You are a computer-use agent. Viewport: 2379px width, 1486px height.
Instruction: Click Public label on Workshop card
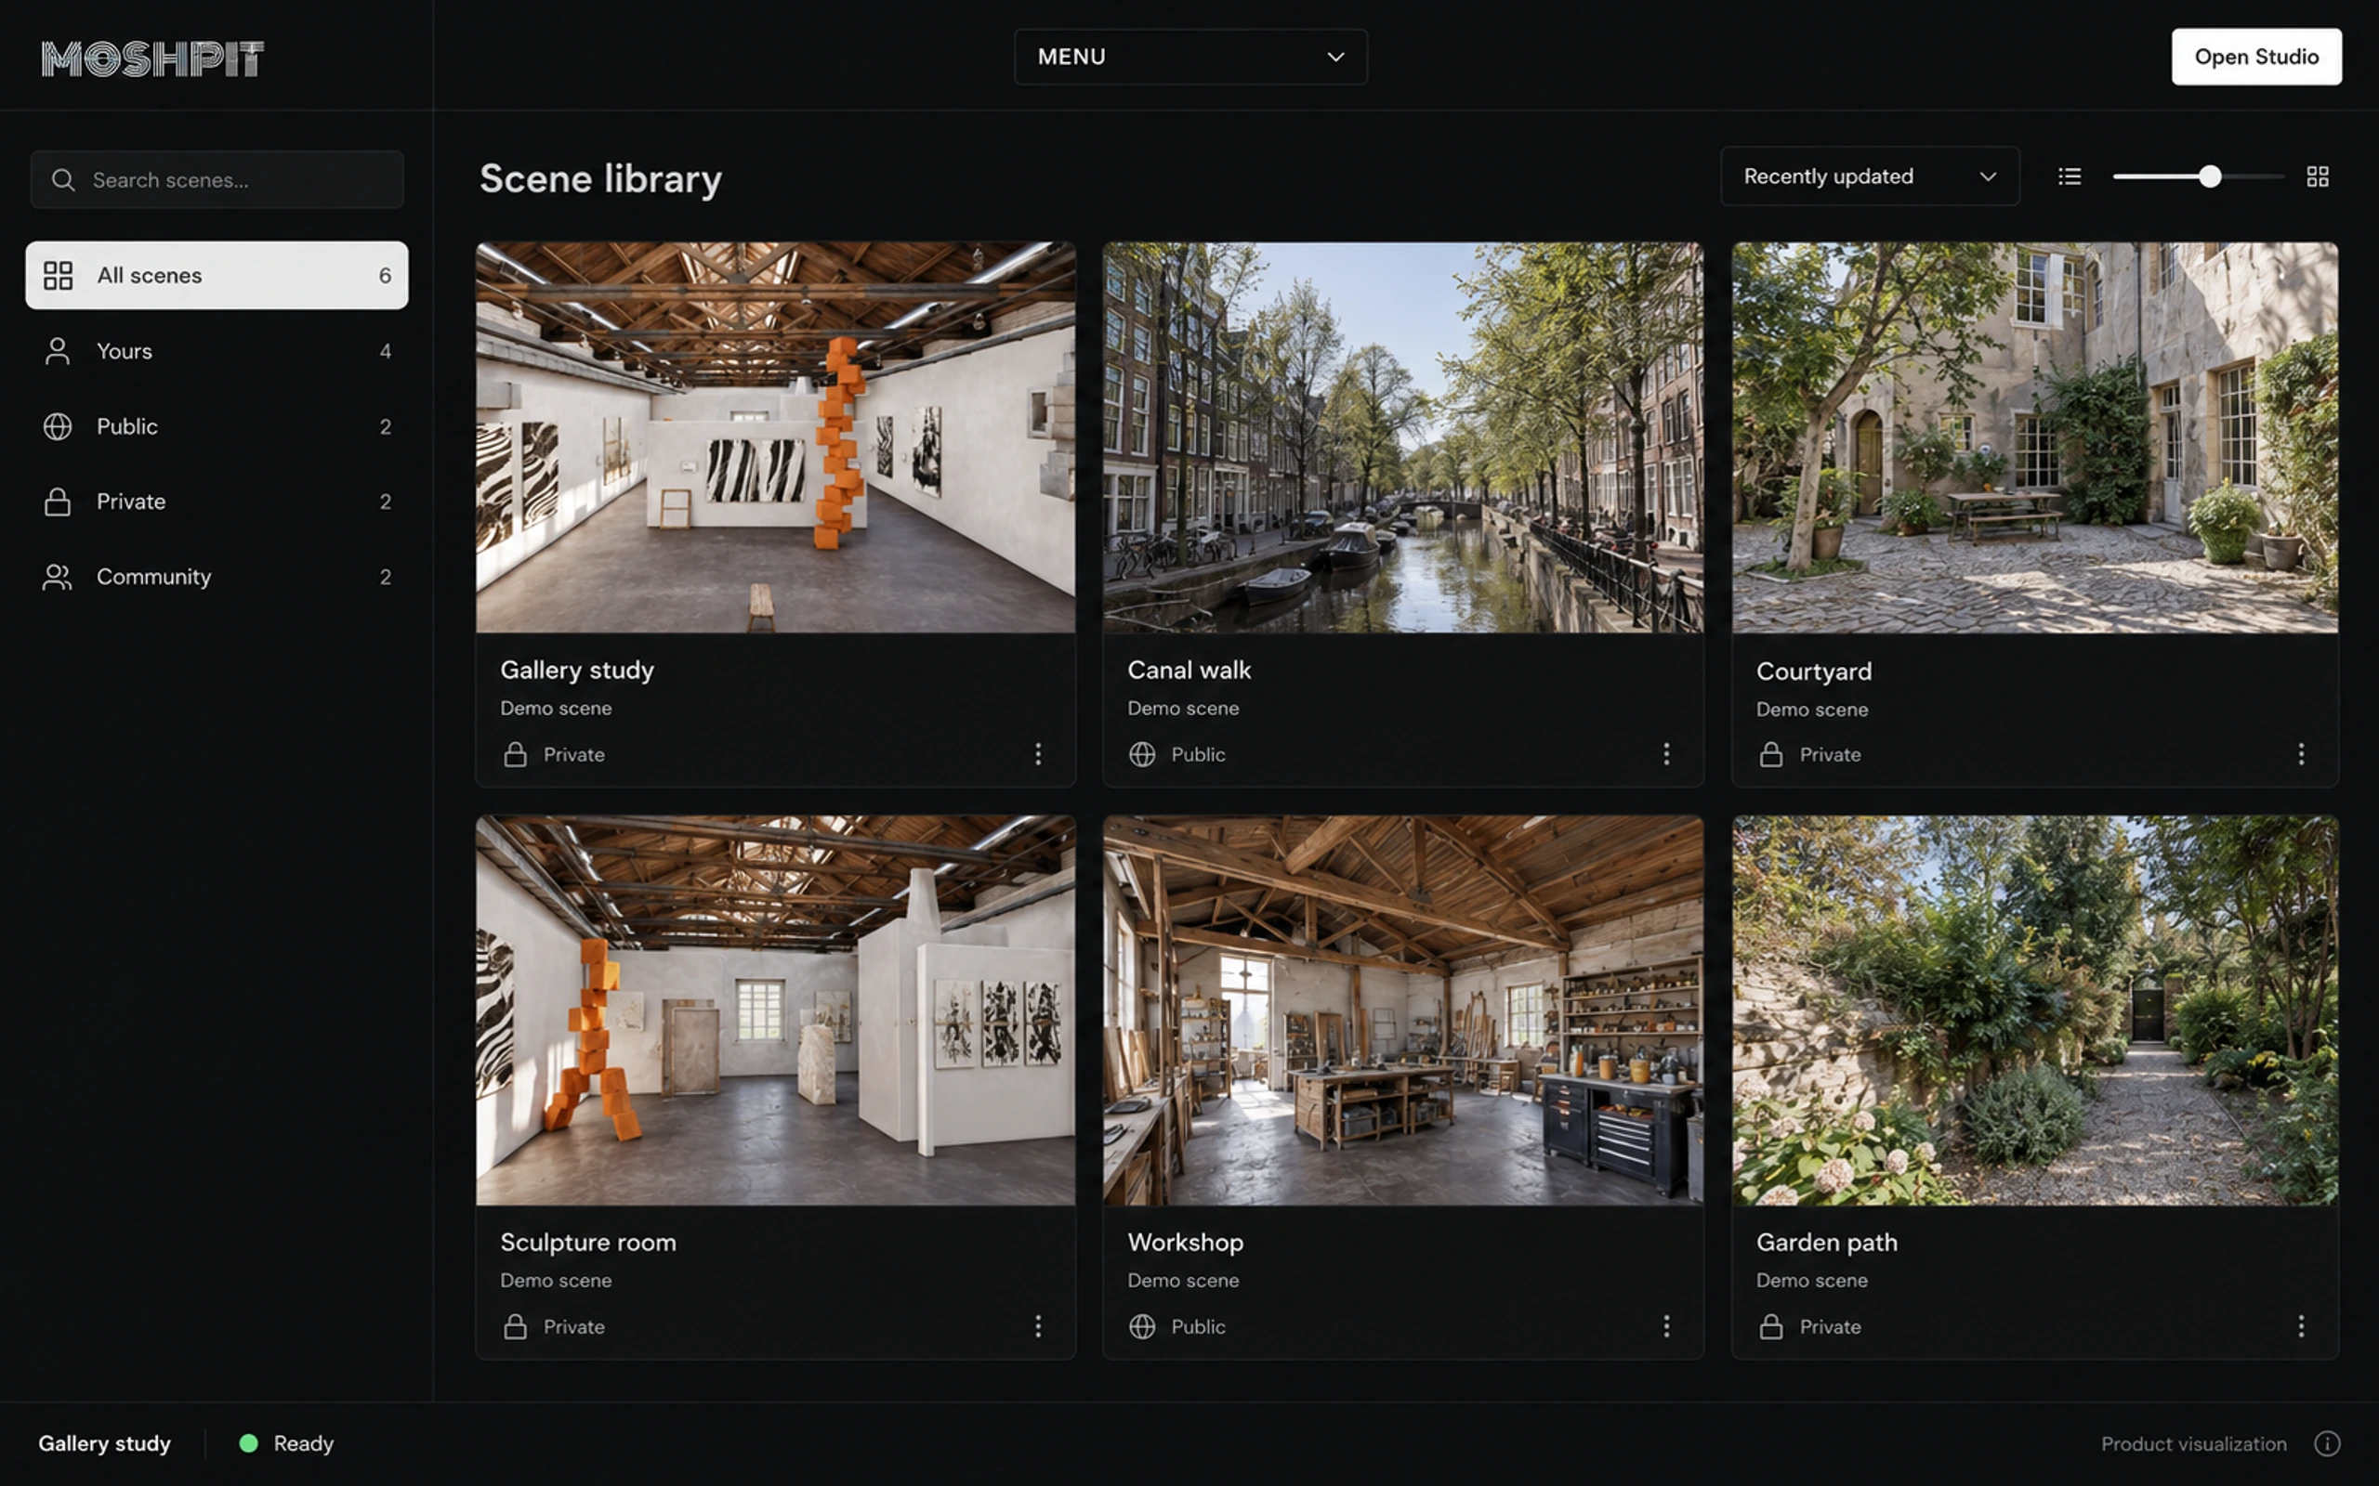(x=1197, y=1326)
